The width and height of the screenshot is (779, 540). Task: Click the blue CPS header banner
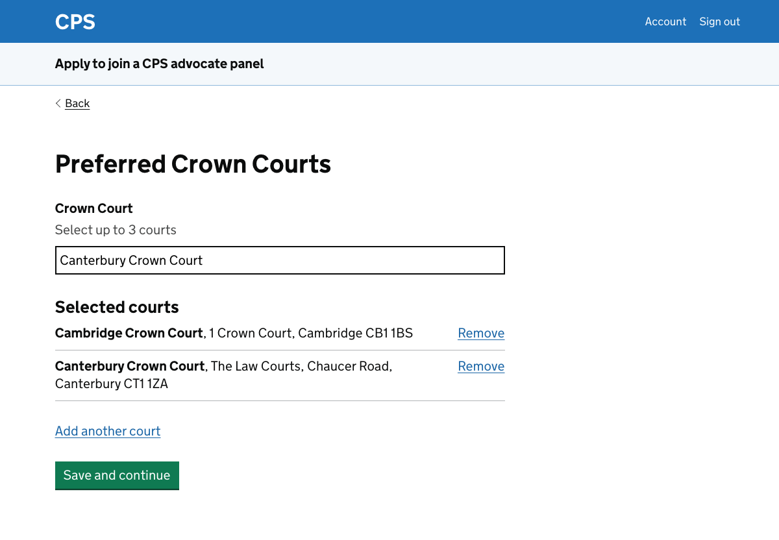click(x=389, y=21)
